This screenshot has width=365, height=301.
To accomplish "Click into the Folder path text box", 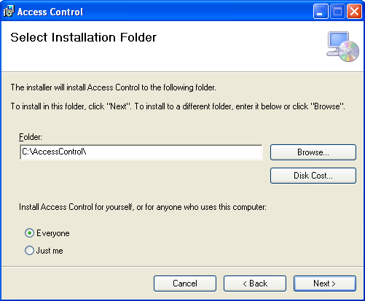I will click(x=141, y=152).
